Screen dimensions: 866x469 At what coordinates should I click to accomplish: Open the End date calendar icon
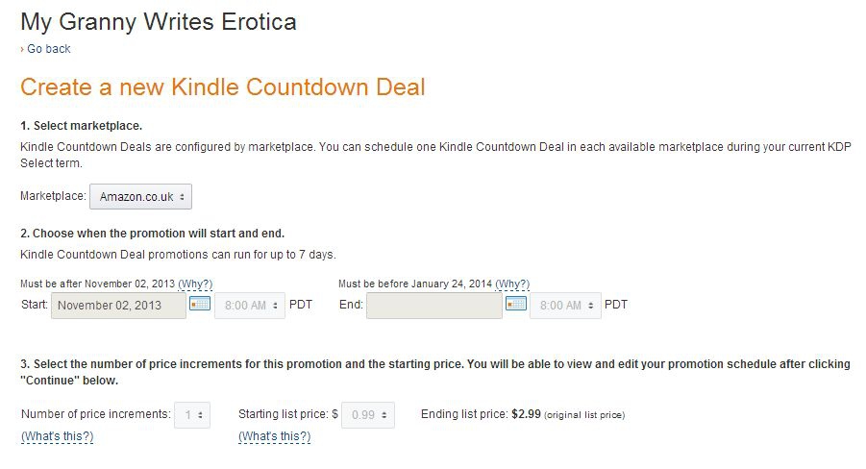point(516,304)
